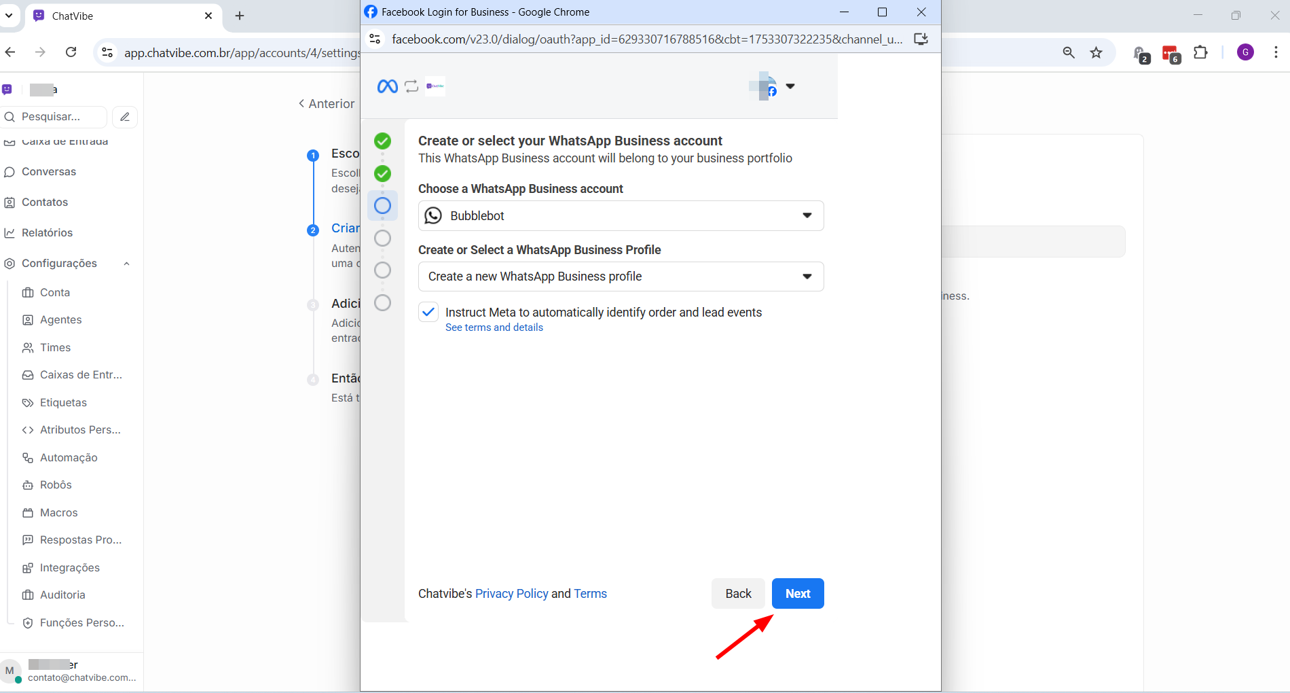This screenshot has height=693, width=1290.
Task: Go forward in the main browser window
Action: coord(40,52)
